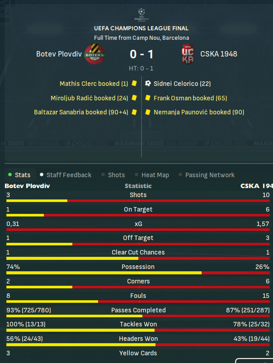View the Passing Network tab

pyautogui.click(x=207, y=175)
